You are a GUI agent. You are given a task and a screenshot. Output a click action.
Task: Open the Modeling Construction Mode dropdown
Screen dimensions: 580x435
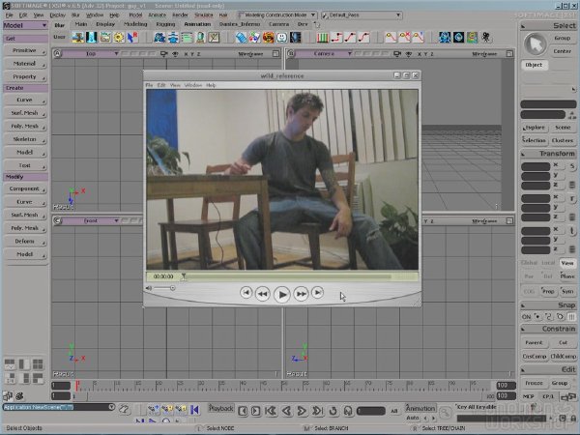(x=277, y=15)
